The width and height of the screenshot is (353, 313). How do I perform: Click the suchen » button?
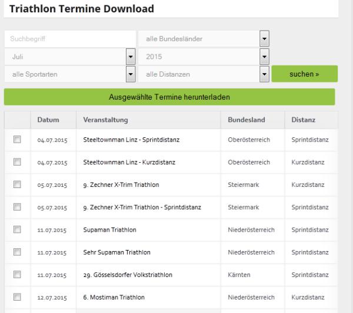pyautogui.click(x=305, y=74)
